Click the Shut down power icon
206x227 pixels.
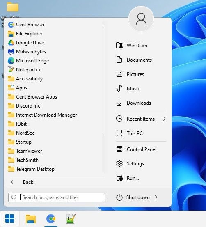click(x=119, y=197)
